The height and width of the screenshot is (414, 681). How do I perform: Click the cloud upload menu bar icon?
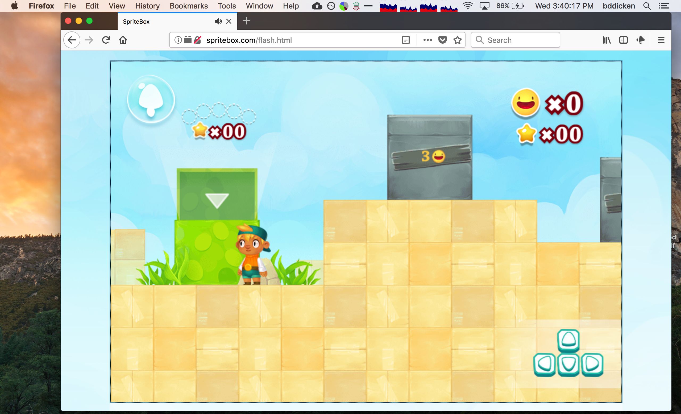[x=317, y=6]
